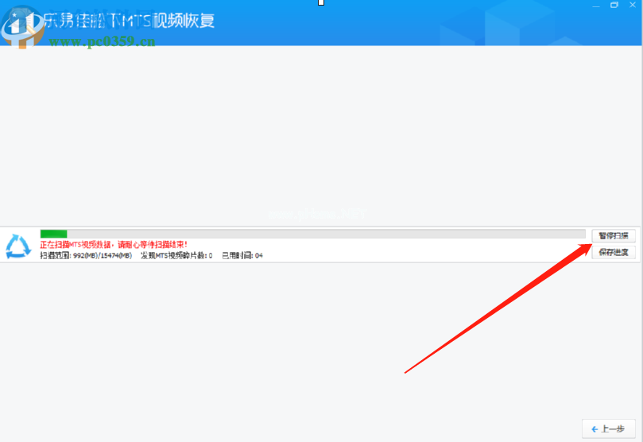The image size is (643, 442).
Task: Close the MTS video recovery window
Action: pos(633,6)
